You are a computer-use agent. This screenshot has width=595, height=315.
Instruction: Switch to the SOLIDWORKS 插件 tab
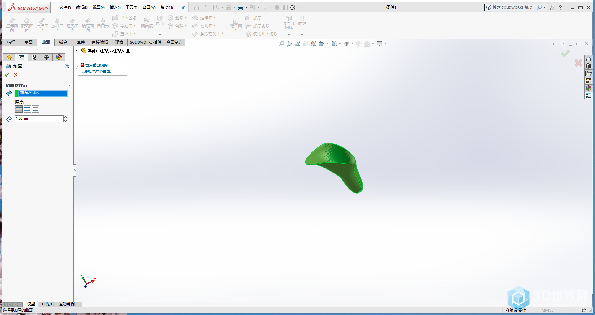point(146,42)
